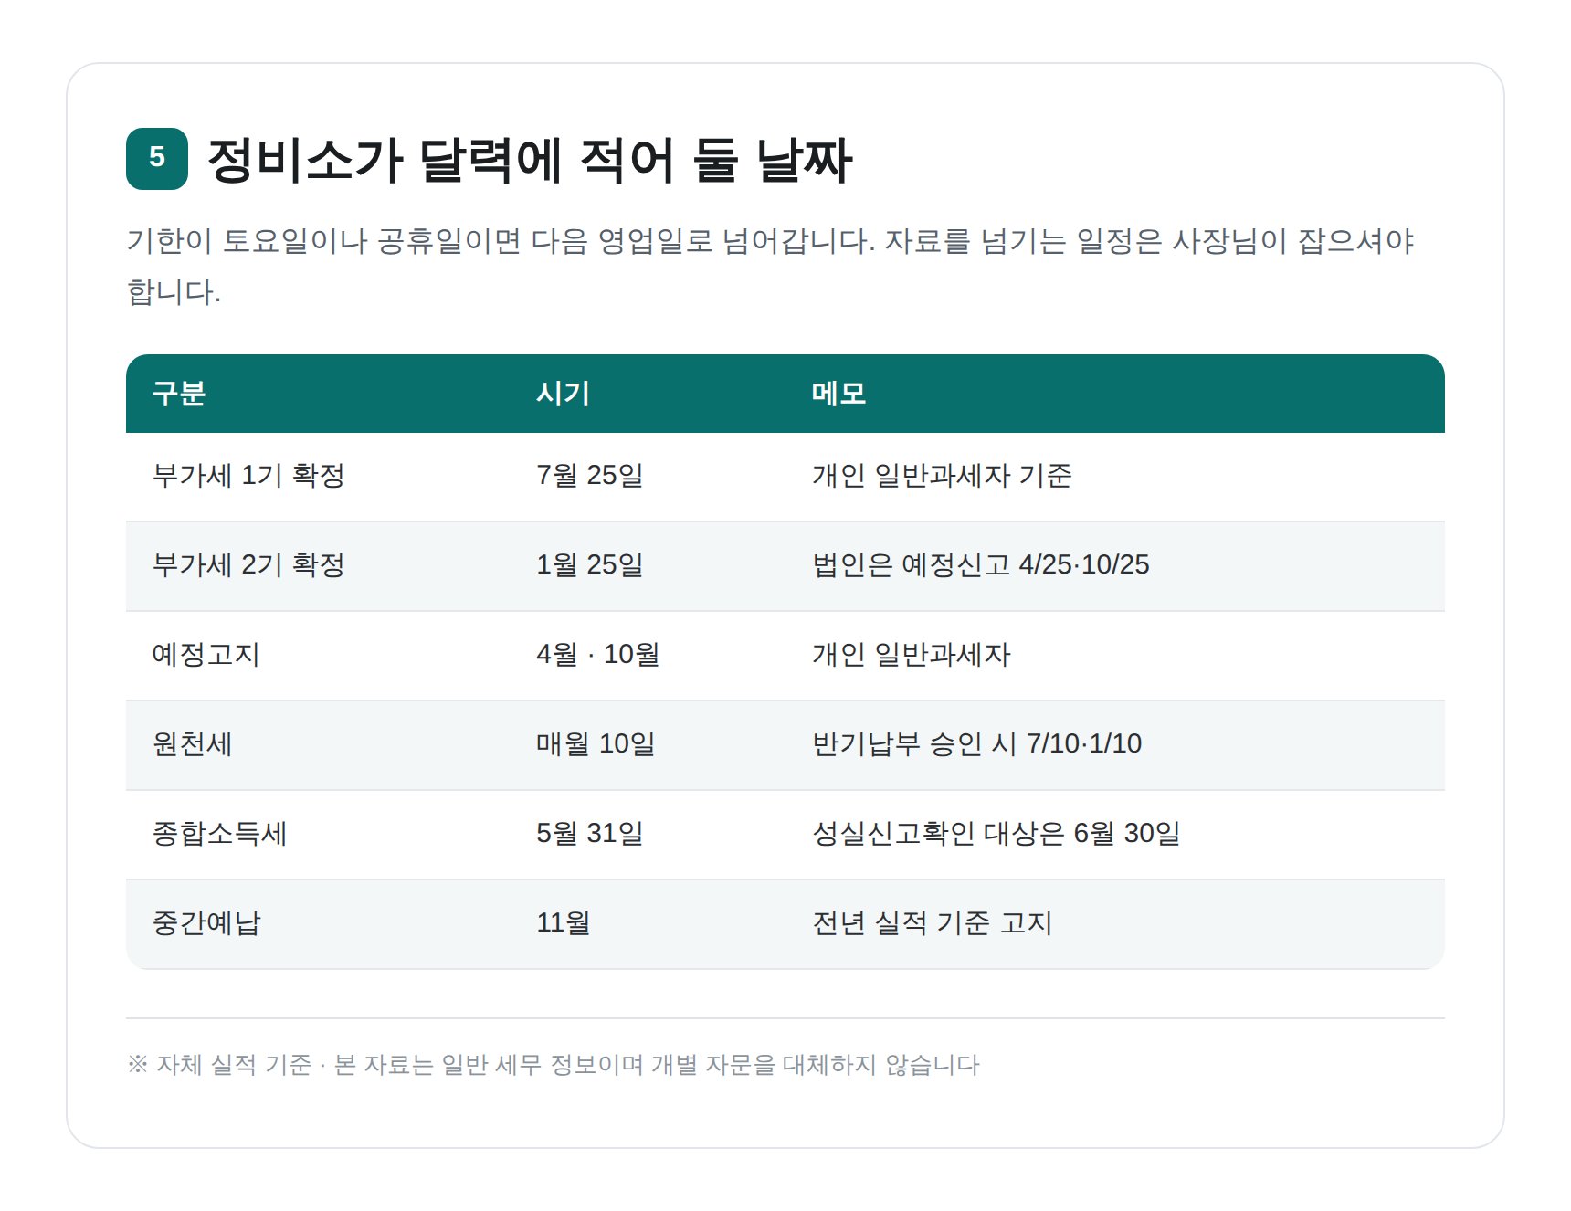This screenshot has height=1211, width=1571.
Task: Click the 메모 column header
Action: tap(838, 394)
